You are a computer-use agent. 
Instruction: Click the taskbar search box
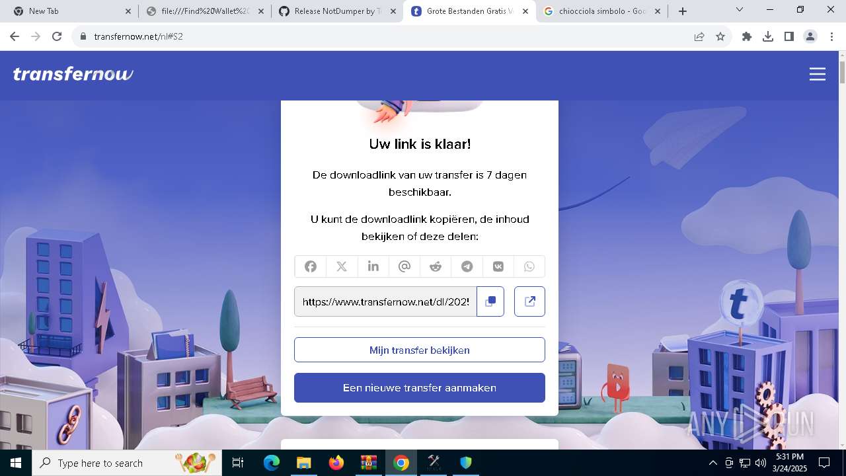pyautogui.click(x=128, y=463)
